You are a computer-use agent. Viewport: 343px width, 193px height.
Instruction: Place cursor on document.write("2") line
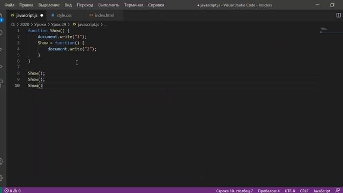tap(72, 49)
